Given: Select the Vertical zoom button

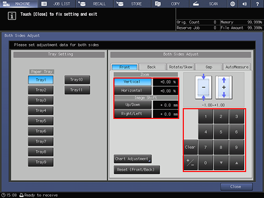Looking at the screenshot, I should click(133, 82).
